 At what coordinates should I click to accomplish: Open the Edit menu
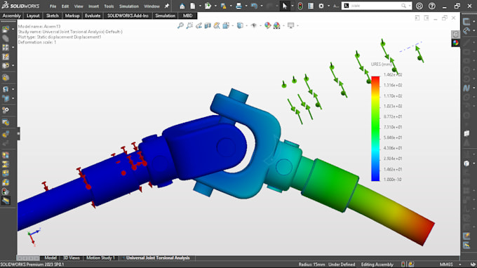(x=65, y=6)
